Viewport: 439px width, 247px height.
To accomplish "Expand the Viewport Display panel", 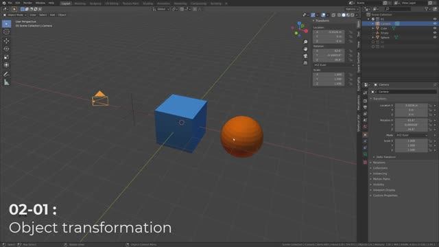I will click(x=383, y=190).
